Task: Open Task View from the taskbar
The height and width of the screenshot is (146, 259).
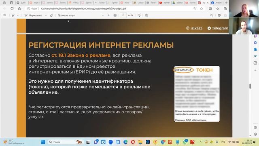Action: pyautogui.click(x=88, y=142)
